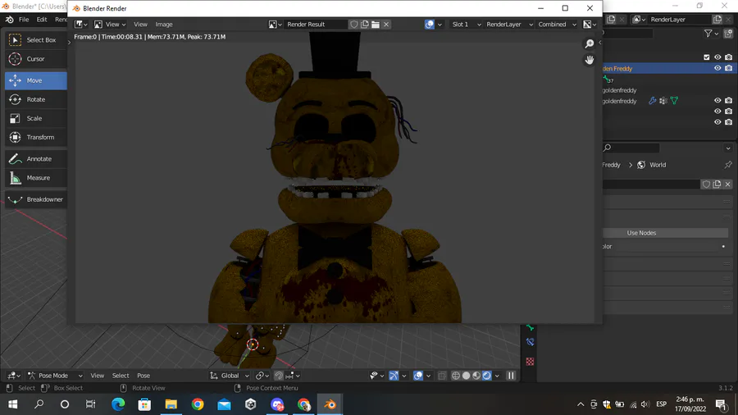Open Select menu in 3D viewport header
738x415 pixels.
(121, 376)
